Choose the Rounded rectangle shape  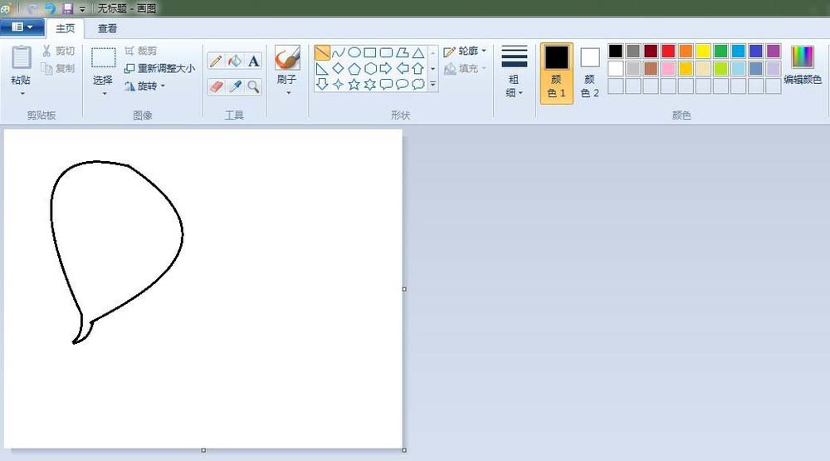(387, 52)
